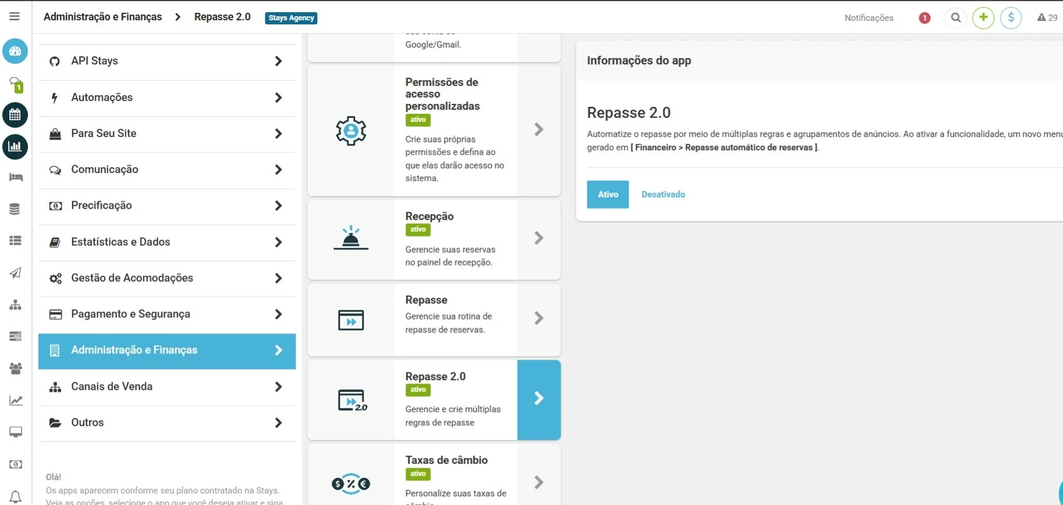Open the chat messages icon in sidebar
The width and height of the screenshot is (1063, 505).
(x=16, y=84)
